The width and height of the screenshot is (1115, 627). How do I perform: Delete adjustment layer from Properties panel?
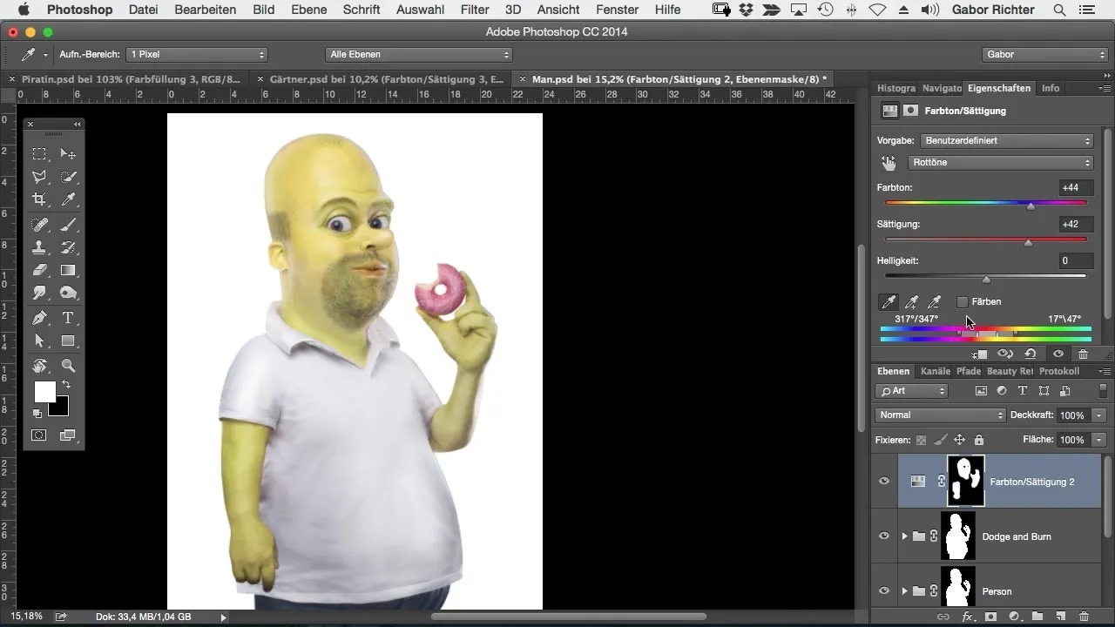click(x=1083, y=354)
